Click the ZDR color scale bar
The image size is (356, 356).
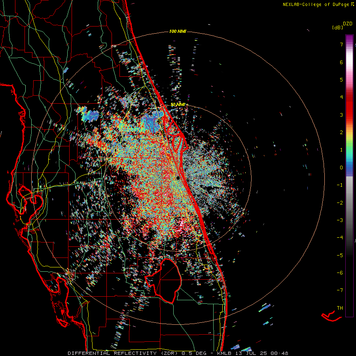pyautogui.click(x=349, y=176)
